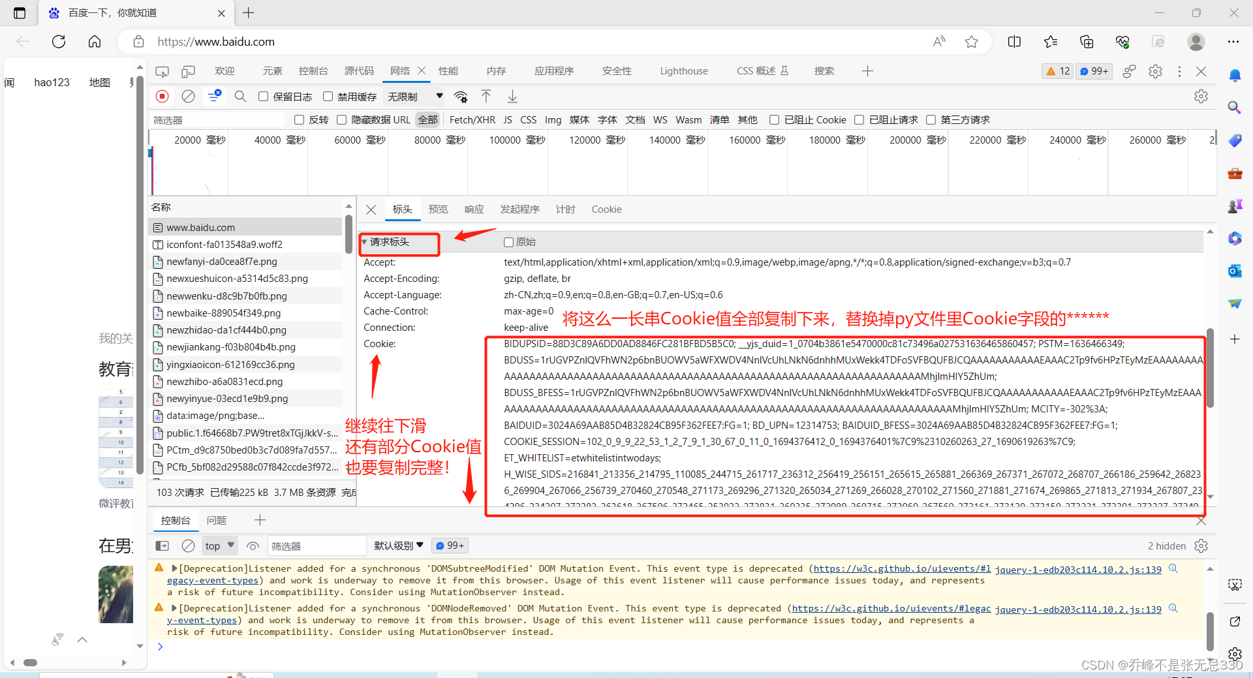Open the Cookie request tab
Image resolution: width=1253 pixels, height=678 pixels.
point(606,209)
